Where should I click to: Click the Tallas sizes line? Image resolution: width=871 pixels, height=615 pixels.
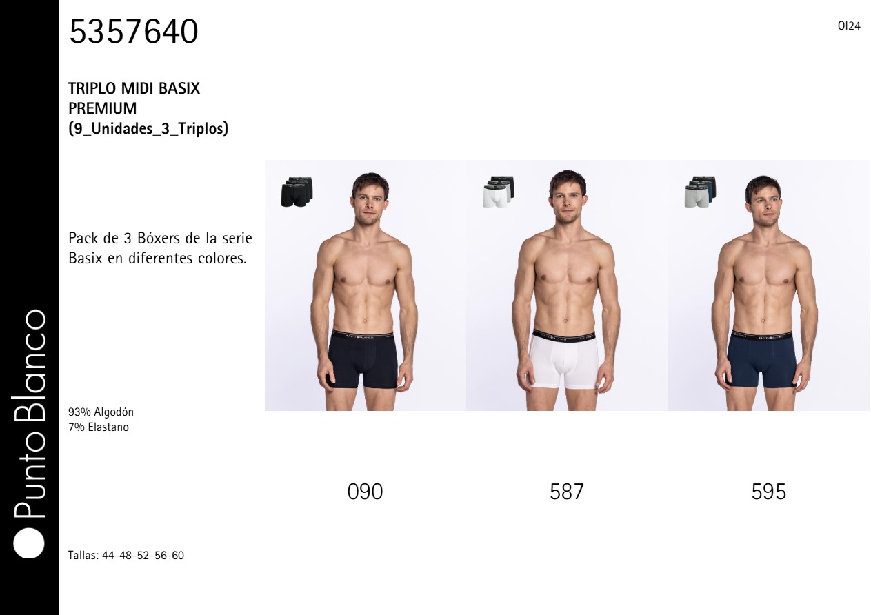pyautogui.click(x=126, y=555)
